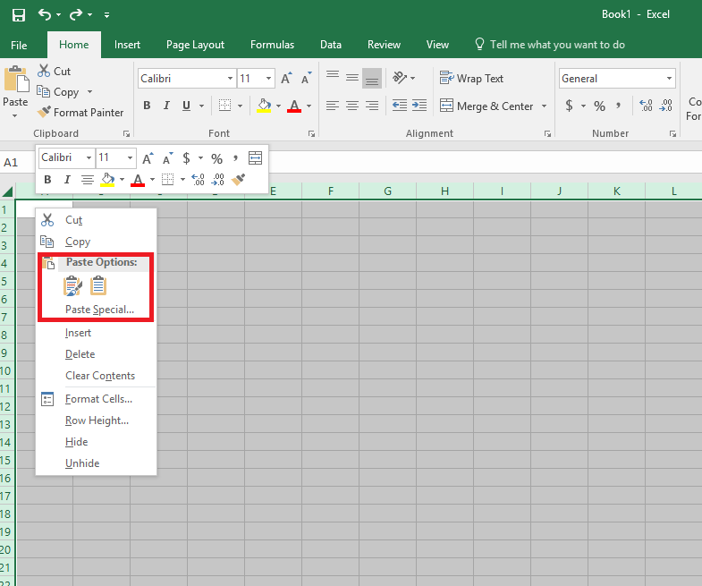Screen dimensions: 702x586
Task: Open the ribbon font size 11 dropdown
Action: point(268,79)
